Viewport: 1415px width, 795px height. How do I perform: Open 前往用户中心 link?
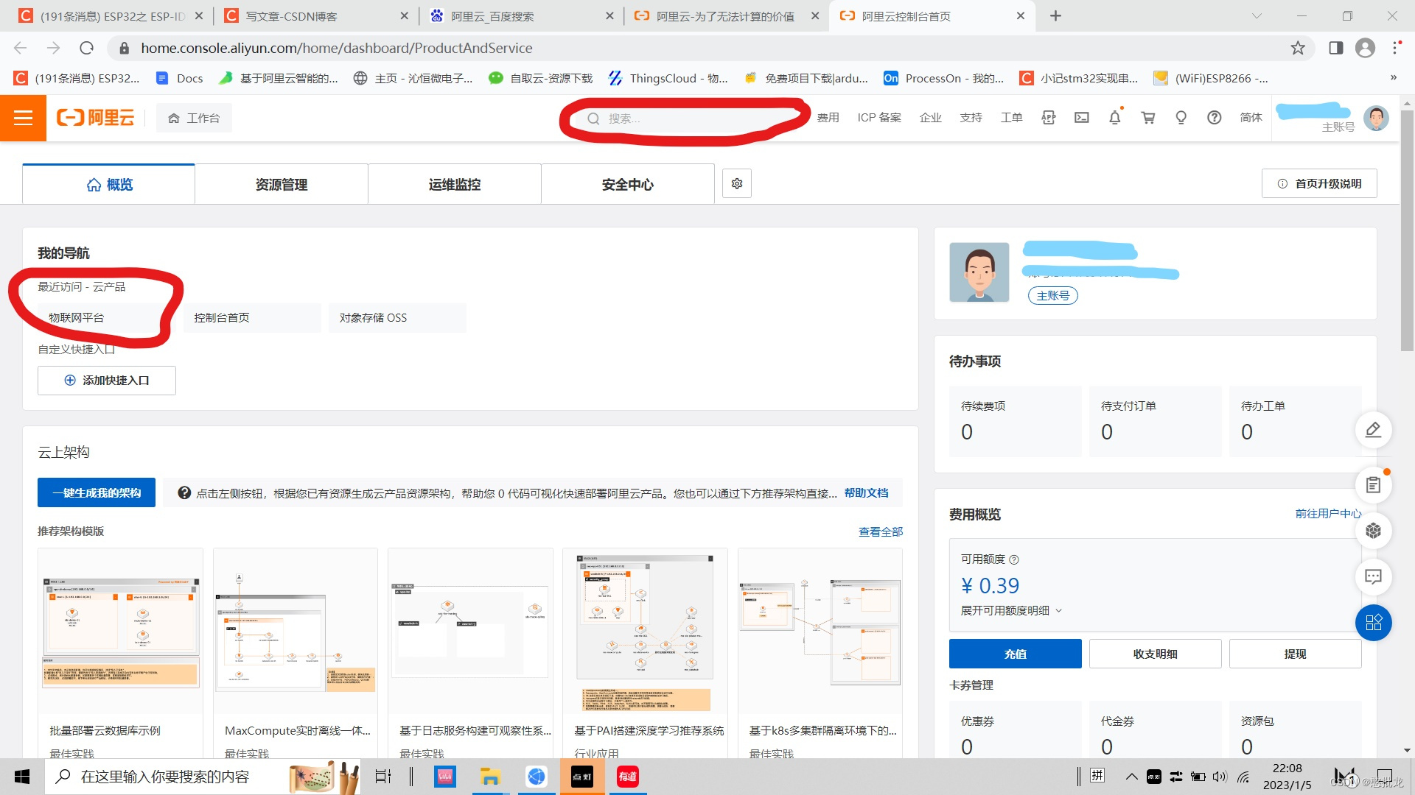pyautogui.click(x=1328, y=514)
